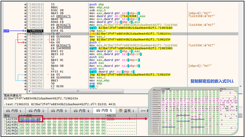245x137 pixels.
Task: Select the 'push ebp' instruction
Action: (97, 5)
